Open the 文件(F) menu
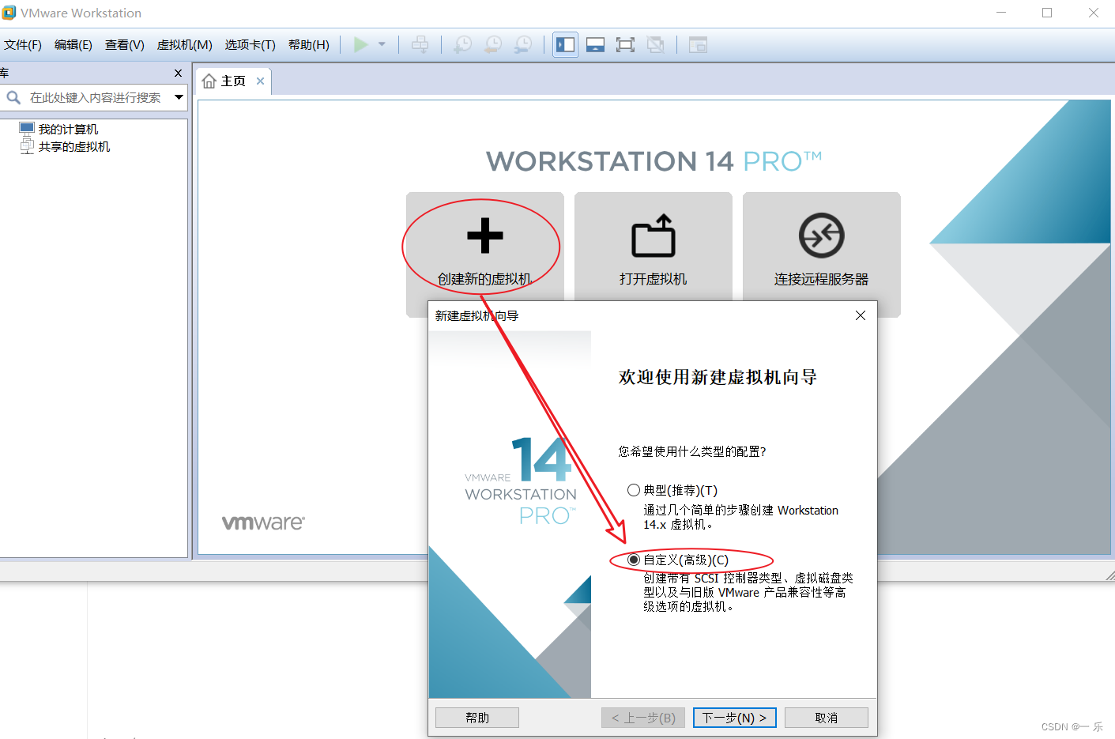The height and width of the screenshot is (739, 1115). point(23,45)
